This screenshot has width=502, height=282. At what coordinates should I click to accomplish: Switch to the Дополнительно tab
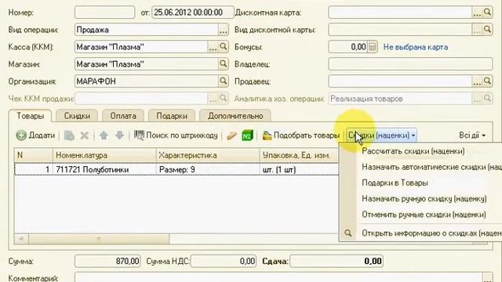pyautogui.click(x=235, y=116)
